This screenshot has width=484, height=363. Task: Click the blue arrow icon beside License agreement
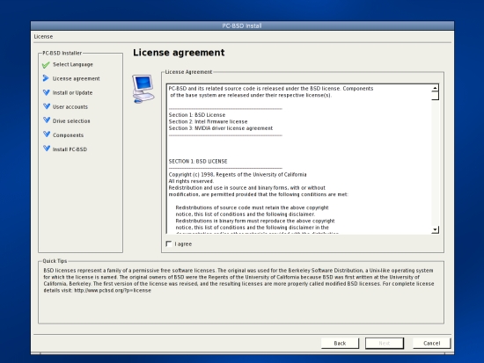(x=46, y=78)
